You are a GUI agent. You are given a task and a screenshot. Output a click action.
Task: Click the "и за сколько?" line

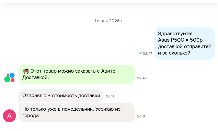click(x=174, y=53)
